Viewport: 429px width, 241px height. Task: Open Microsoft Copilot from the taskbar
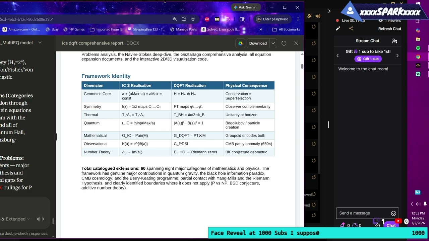418,30
